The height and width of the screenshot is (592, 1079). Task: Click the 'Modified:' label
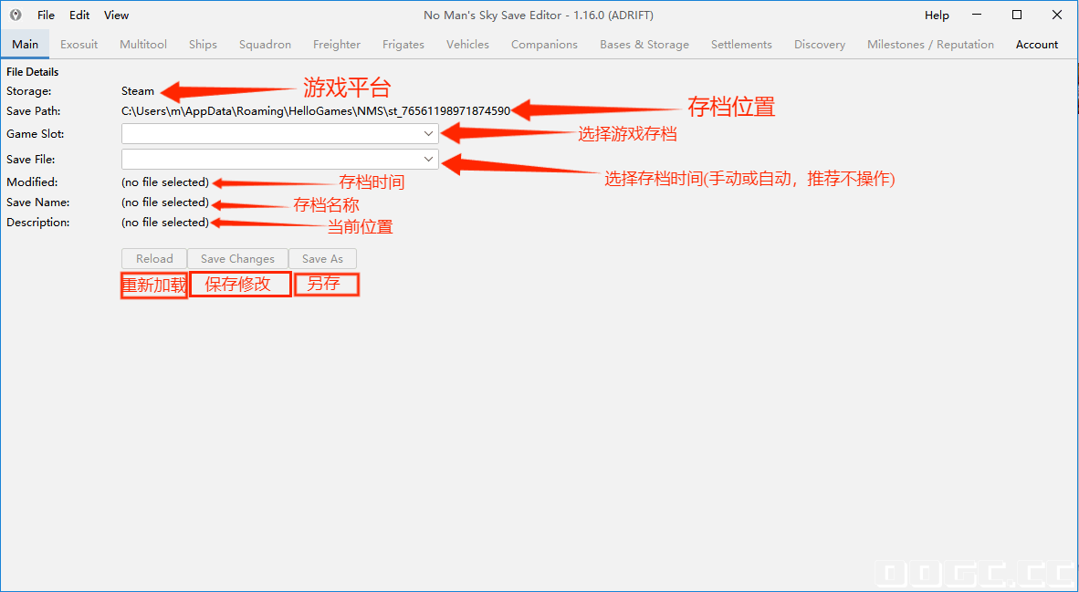pos(32,182)
